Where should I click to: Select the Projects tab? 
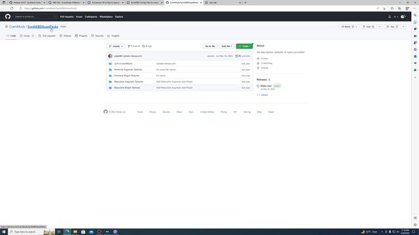[81, 36]
